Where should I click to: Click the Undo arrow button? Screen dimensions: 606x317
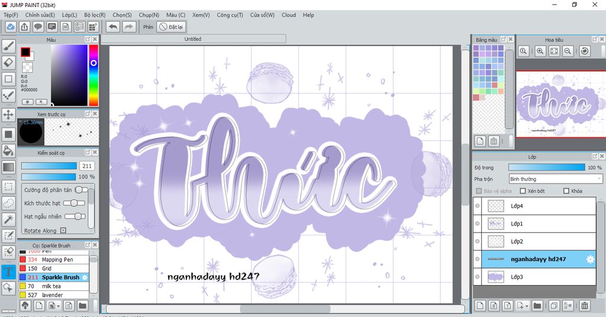pyautogui.click(x=113, y=27)
